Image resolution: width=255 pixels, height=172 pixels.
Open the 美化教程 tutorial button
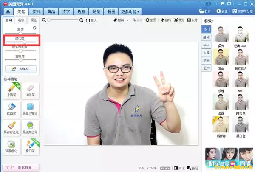[x=21, y=167]
